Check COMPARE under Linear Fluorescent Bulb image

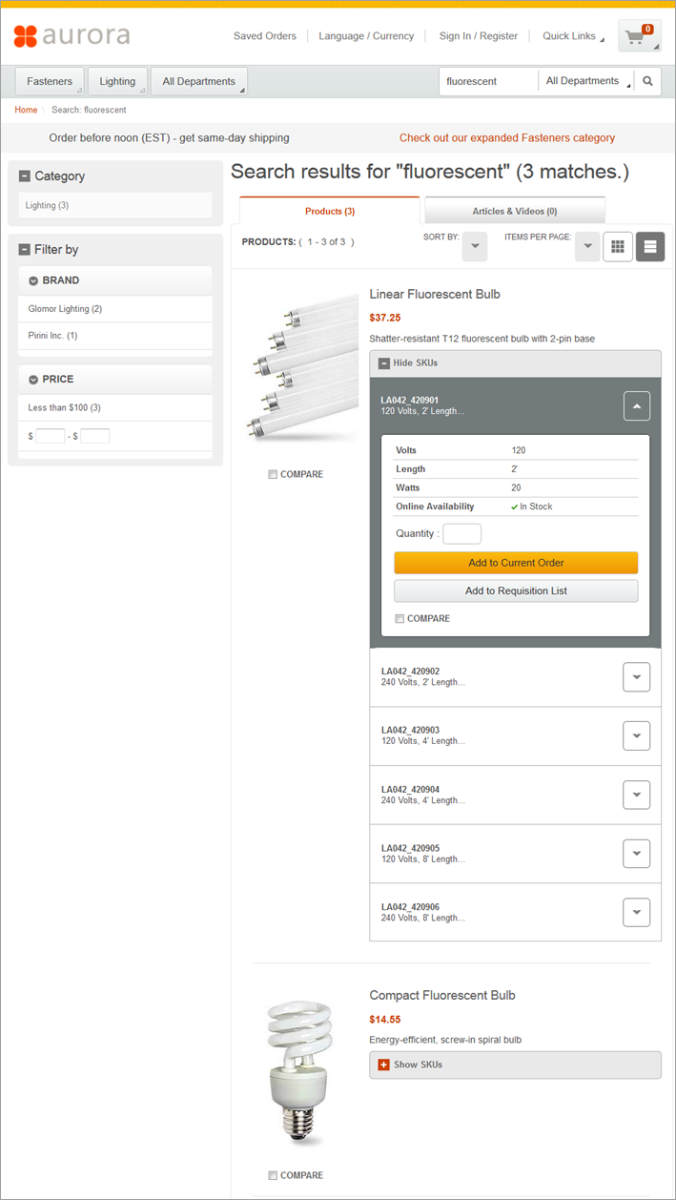pos(273,474)
